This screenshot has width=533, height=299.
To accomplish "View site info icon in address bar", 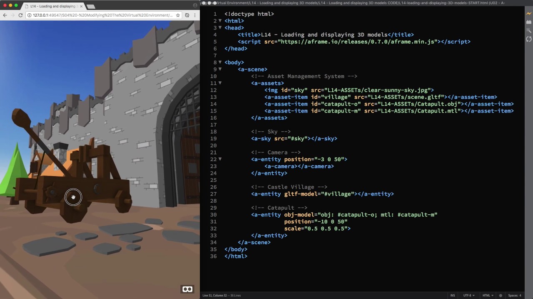I will (x=30, y=15).
